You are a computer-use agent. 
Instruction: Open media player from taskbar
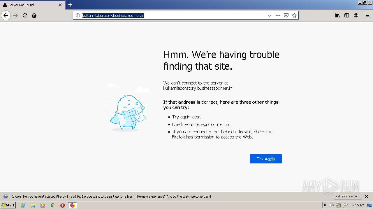(x=43, y=205)
